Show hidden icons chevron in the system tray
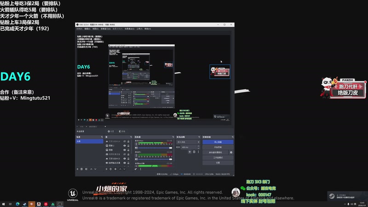368x207 pixels. click(345, 204)
